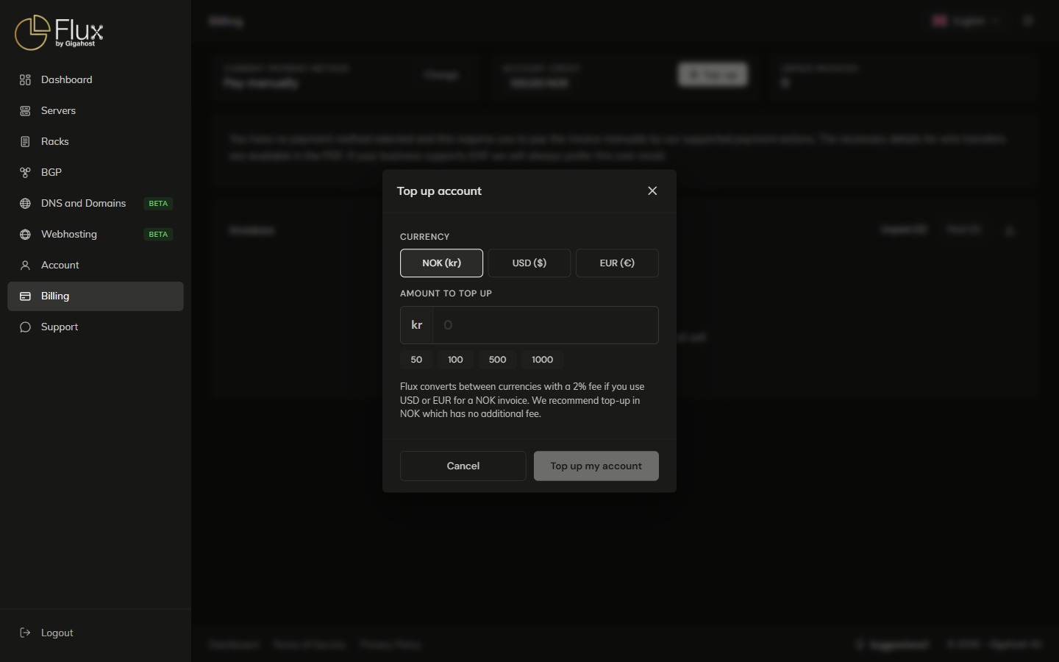Select USD ($) currency
This screenshot has width=1059, height=662.
[529, 263]
